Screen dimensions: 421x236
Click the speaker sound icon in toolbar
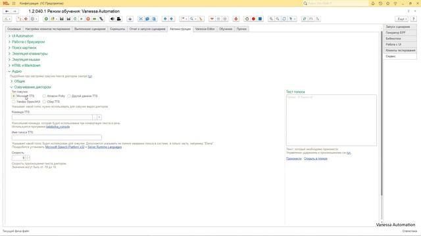(112, 19)
